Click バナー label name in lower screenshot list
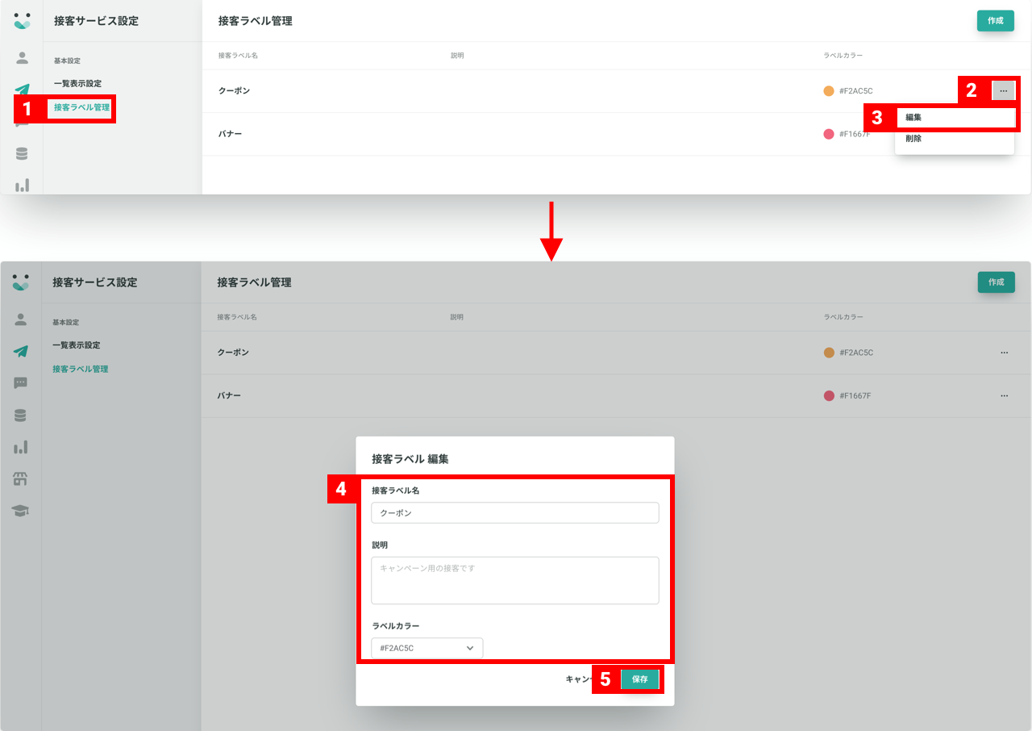The width and height of the screenshot is (1032, 731). coord(229,396)
